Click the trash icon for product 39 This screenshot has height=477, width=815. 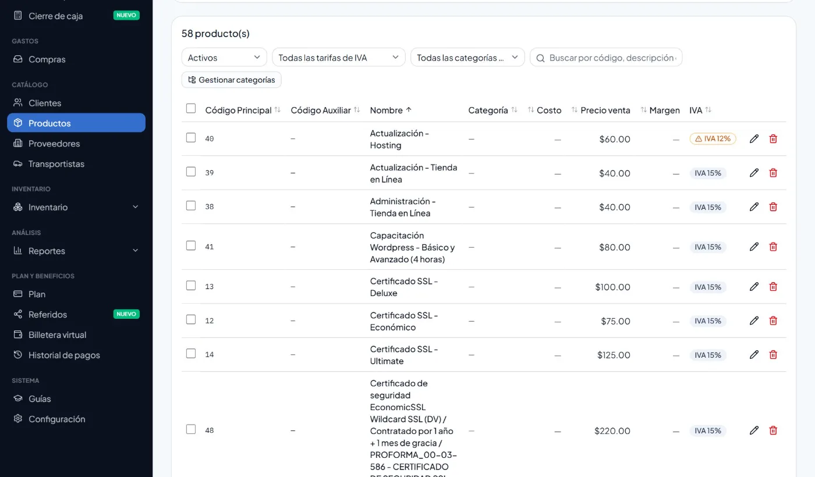773,173
